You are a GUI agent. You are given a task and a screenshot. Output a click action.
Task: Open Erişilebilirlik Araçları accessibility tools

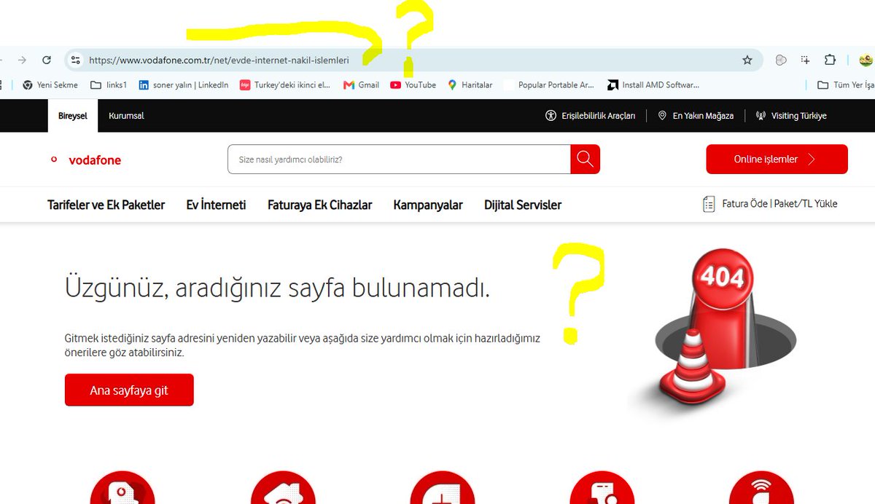[x=591, y=116]
